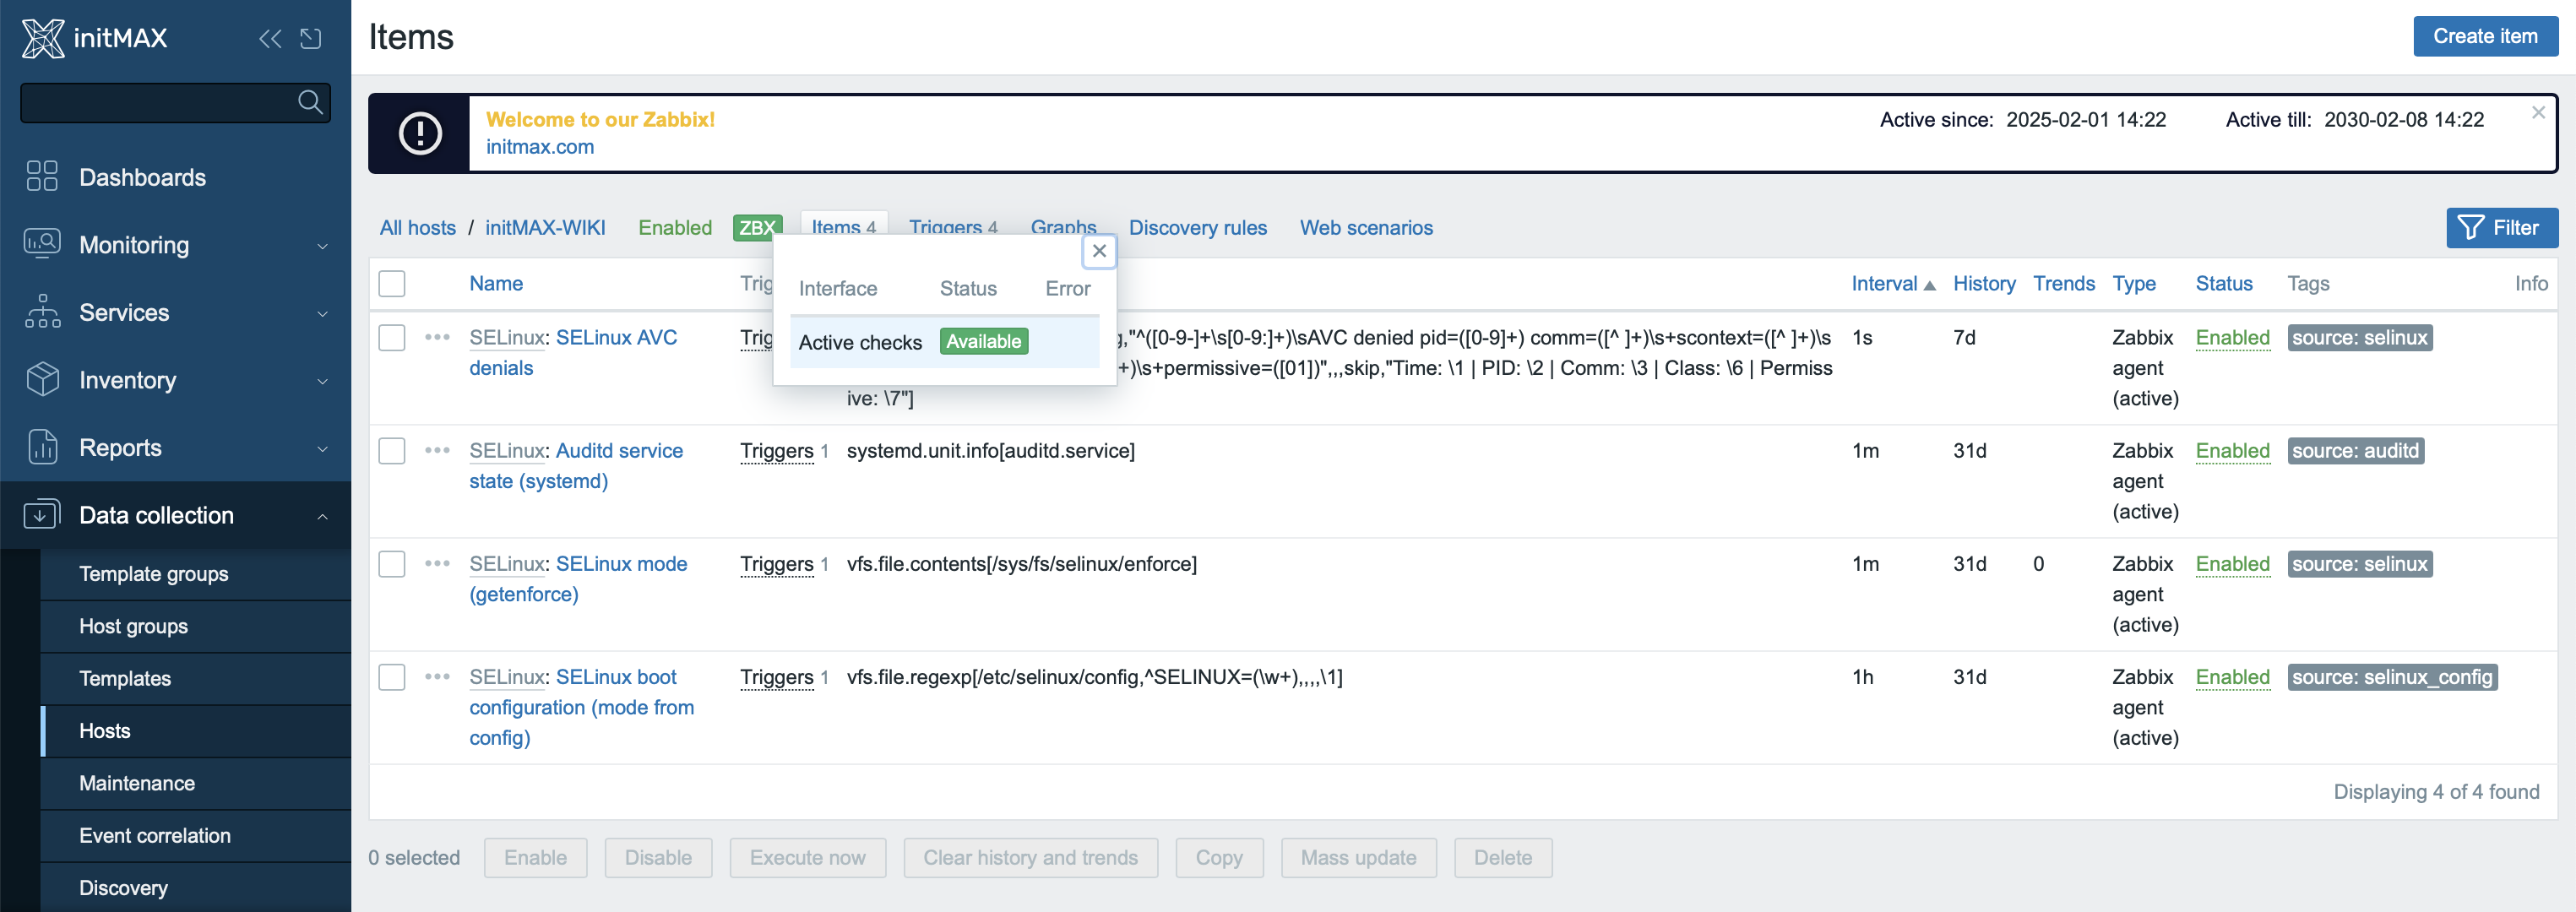2576x912 pixels.
Task: Click the sidebar compact view icon
Action: click(x=311, y=39)
